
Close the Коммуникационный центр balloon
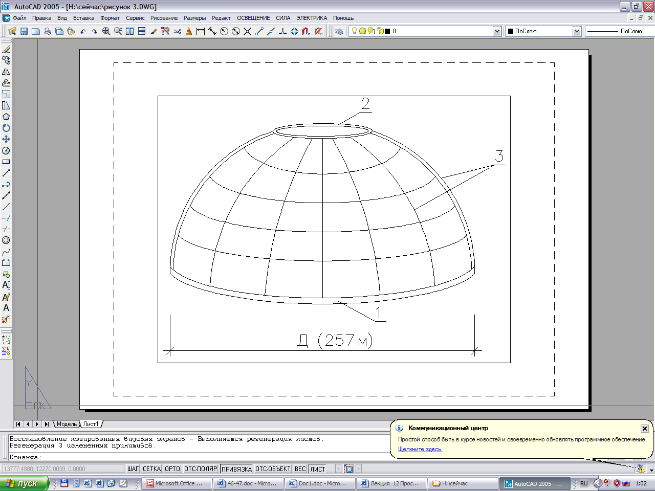pos(645,429)
